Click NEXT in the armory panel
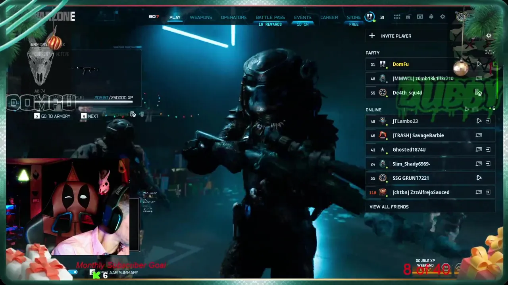 90,116
